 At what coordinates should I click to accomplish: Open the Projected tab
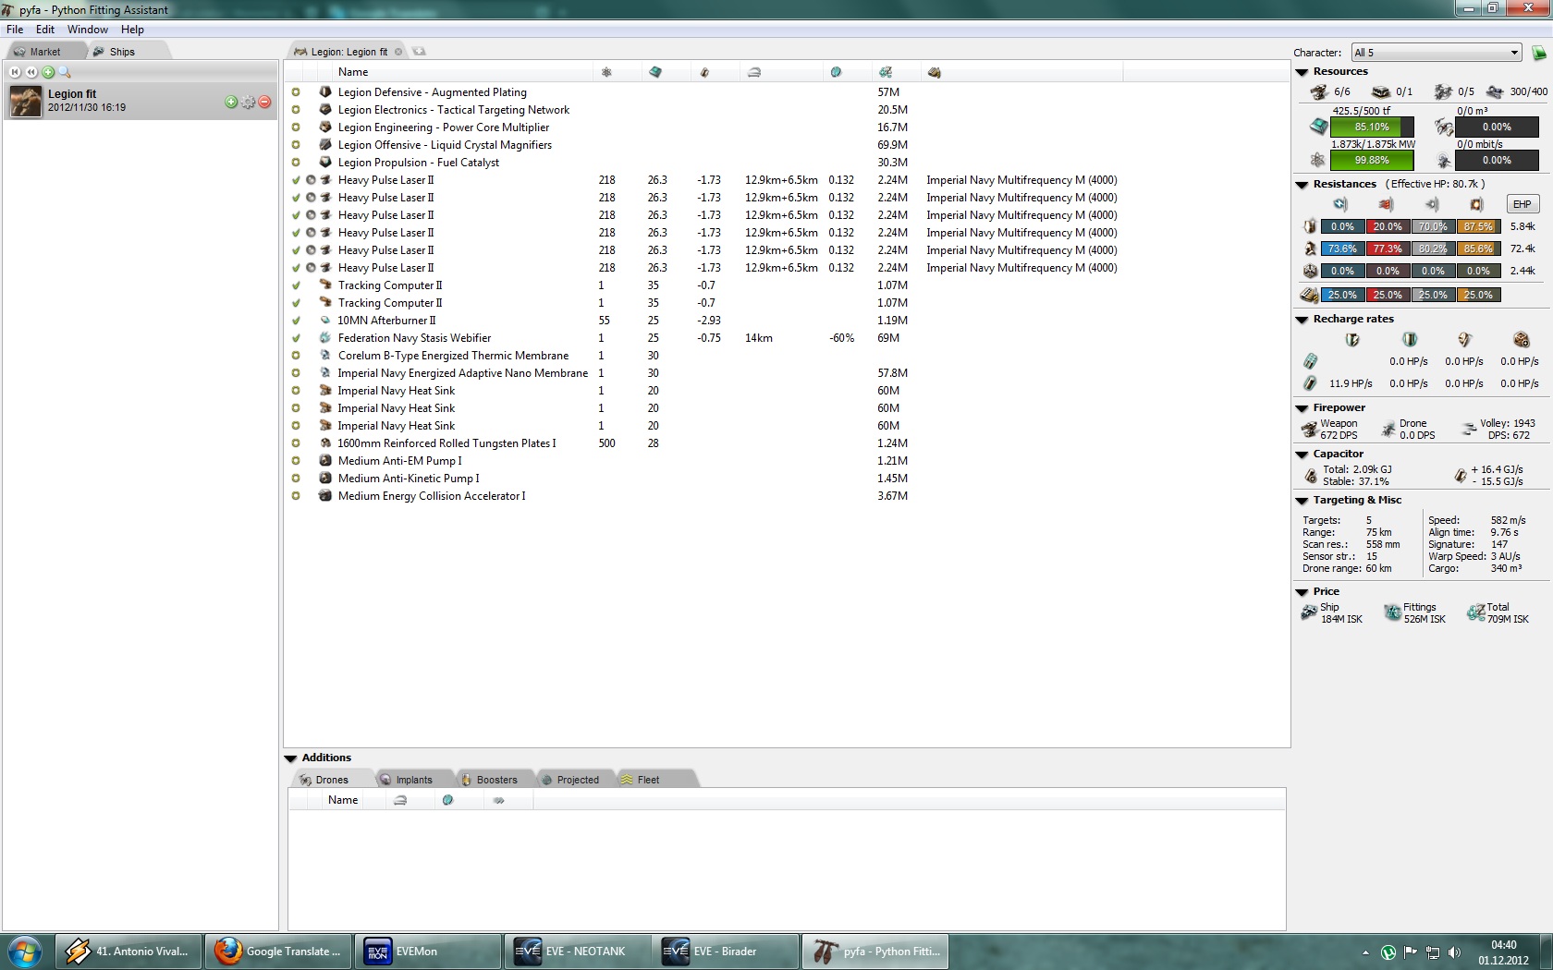tap(577, 780)
